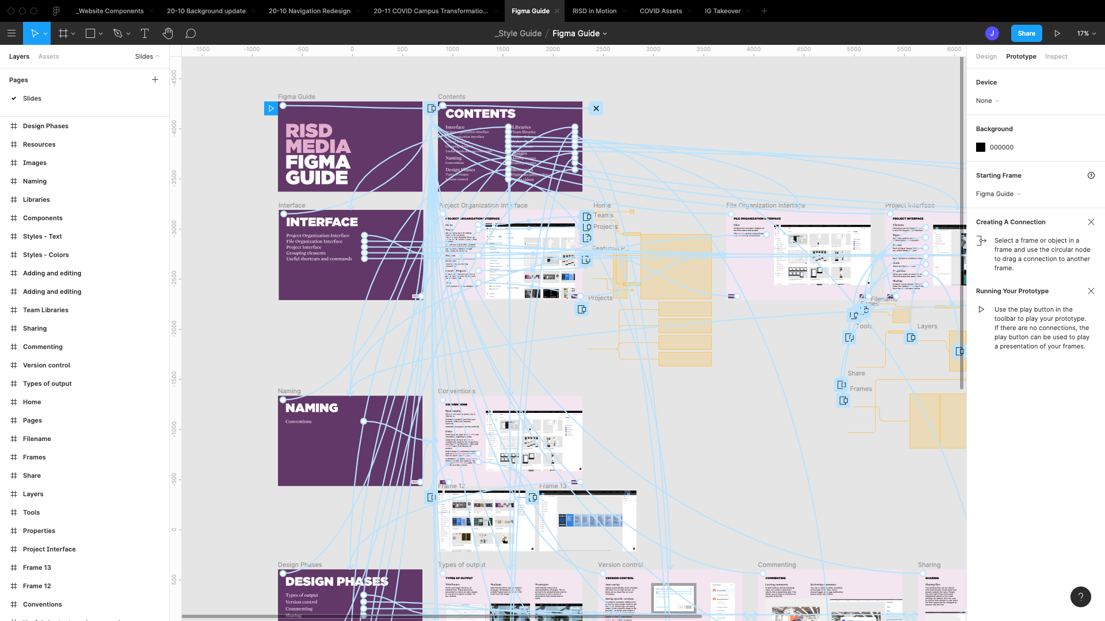1105x621 pixels.
Task: Open the 17% zoom dropdown
Action: click(x=1086, y=33)
